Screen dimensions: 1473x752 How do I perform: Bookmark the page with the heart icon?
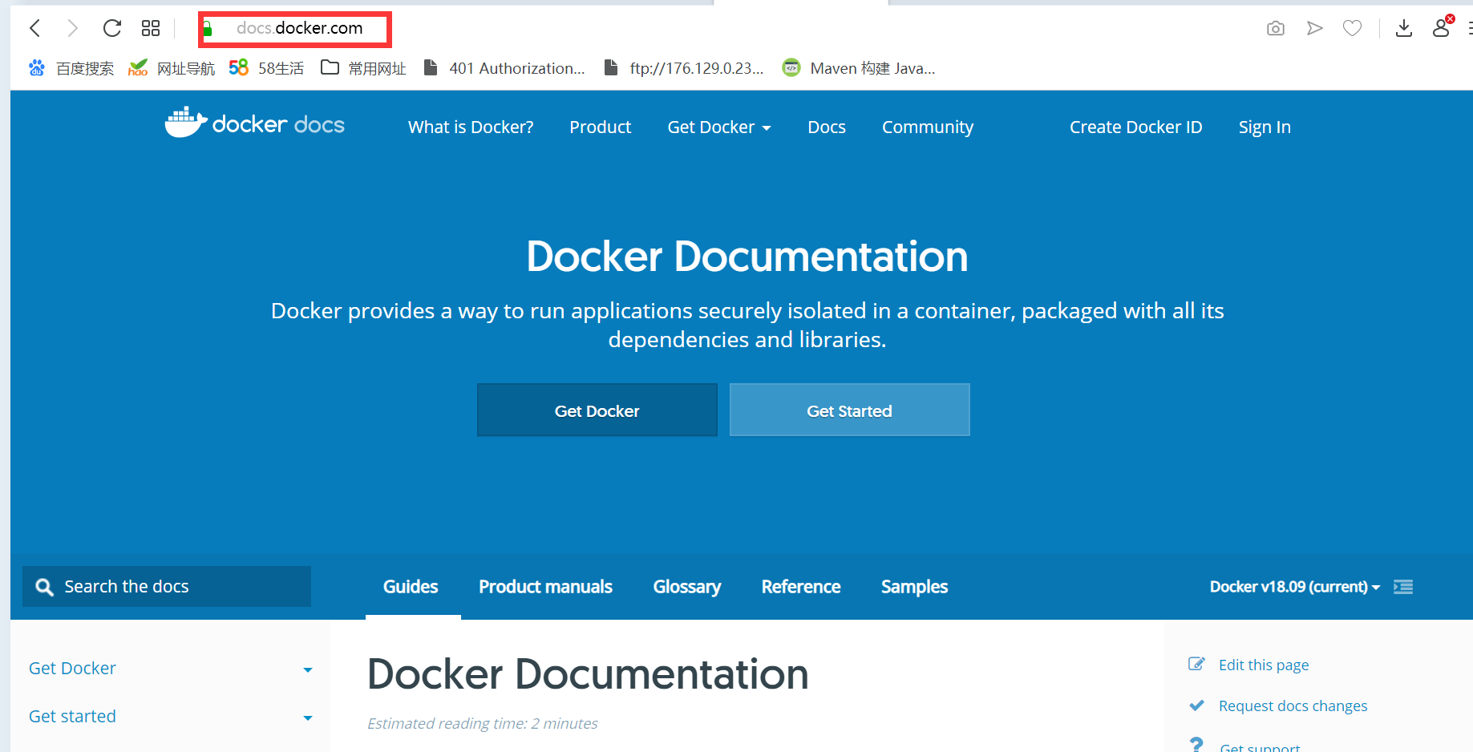pyautogui.click(x=1353, y=29)
